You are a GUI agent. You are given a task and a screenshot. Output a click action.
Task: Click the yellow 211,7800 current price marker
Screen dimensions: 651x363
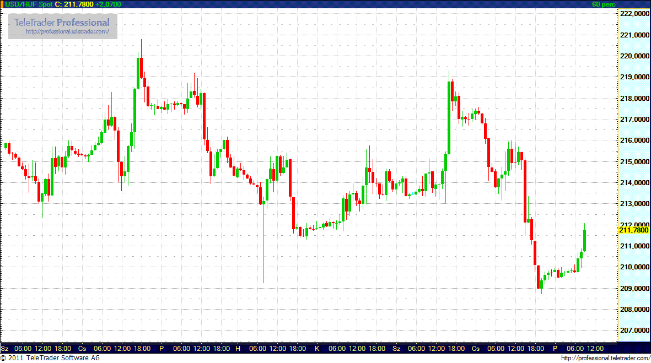(x=634, y=230)
